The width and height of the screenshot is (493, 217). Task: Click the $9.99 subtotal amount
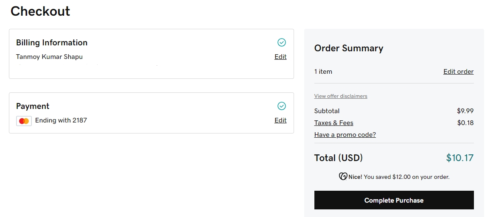click(x=465, y=111)
